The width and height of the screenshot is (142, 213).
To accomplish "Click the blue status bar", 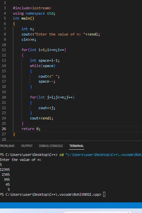I will pos(71,205).
